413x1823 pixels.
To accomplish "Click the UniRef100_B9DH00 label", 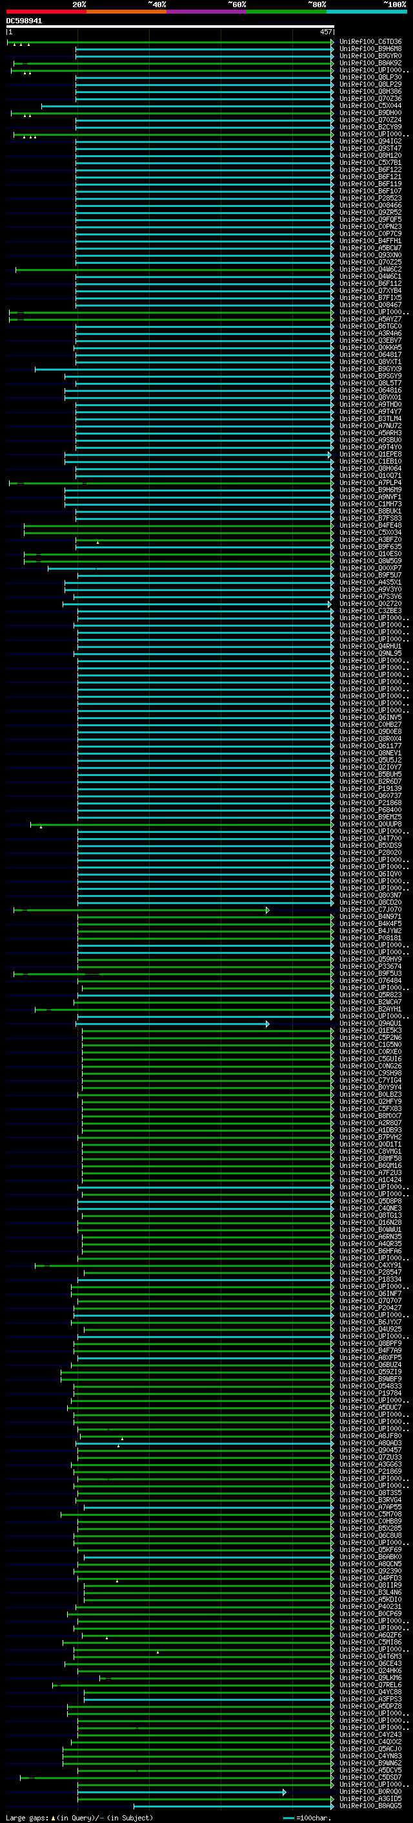I will [370, 113].
